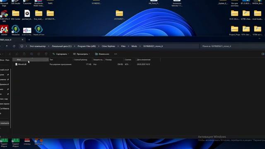The height and width of the screenshot is (149, 265).
Task: Sort by Сжатие column header
Action: 130,60
